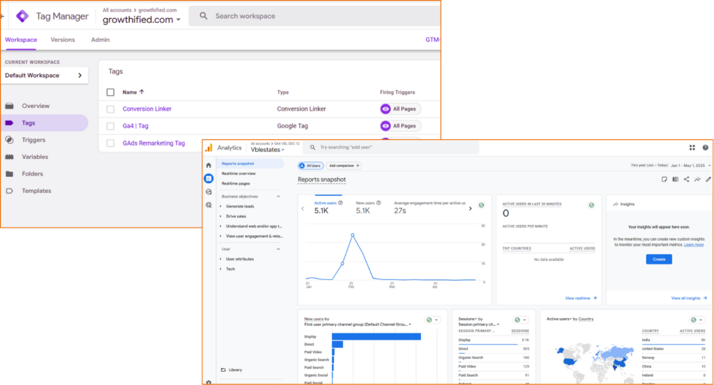Tick the checkbox for Ga4 | Tag
Viewport: 714px width, 385px height.
click(x=110, y=126)
